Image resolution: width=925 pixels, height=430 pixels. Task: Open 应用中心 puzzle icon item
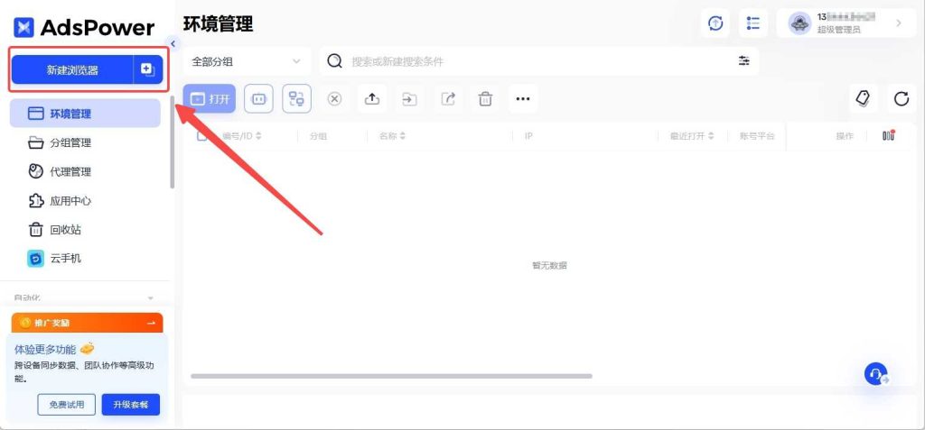70,200
